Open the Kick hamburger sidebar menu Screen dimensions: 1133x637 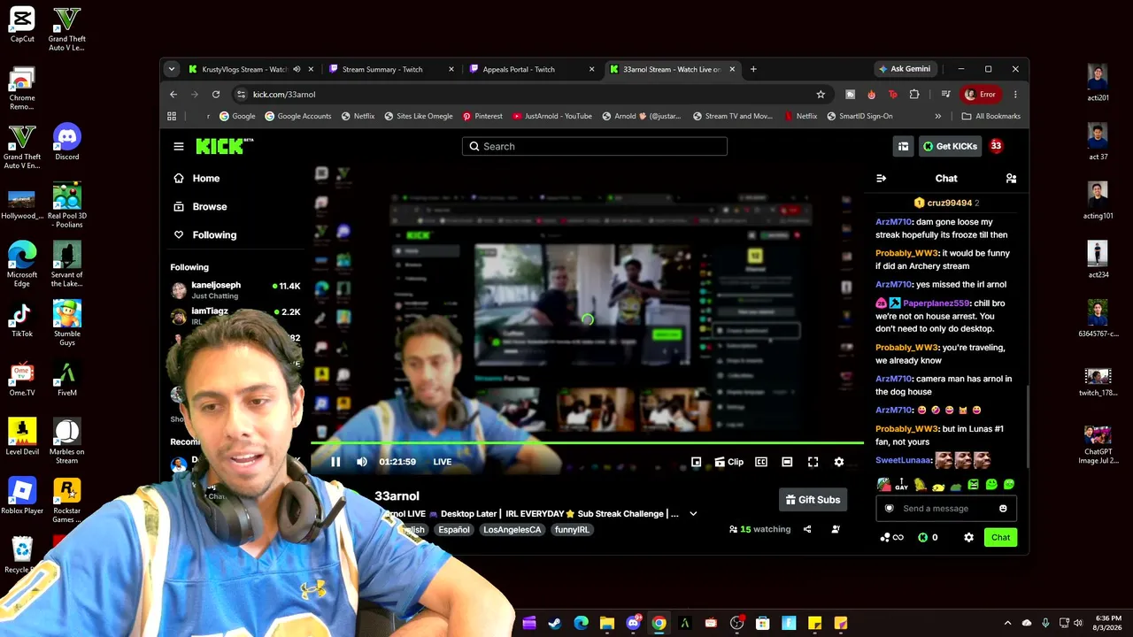(x=179, y=146)
